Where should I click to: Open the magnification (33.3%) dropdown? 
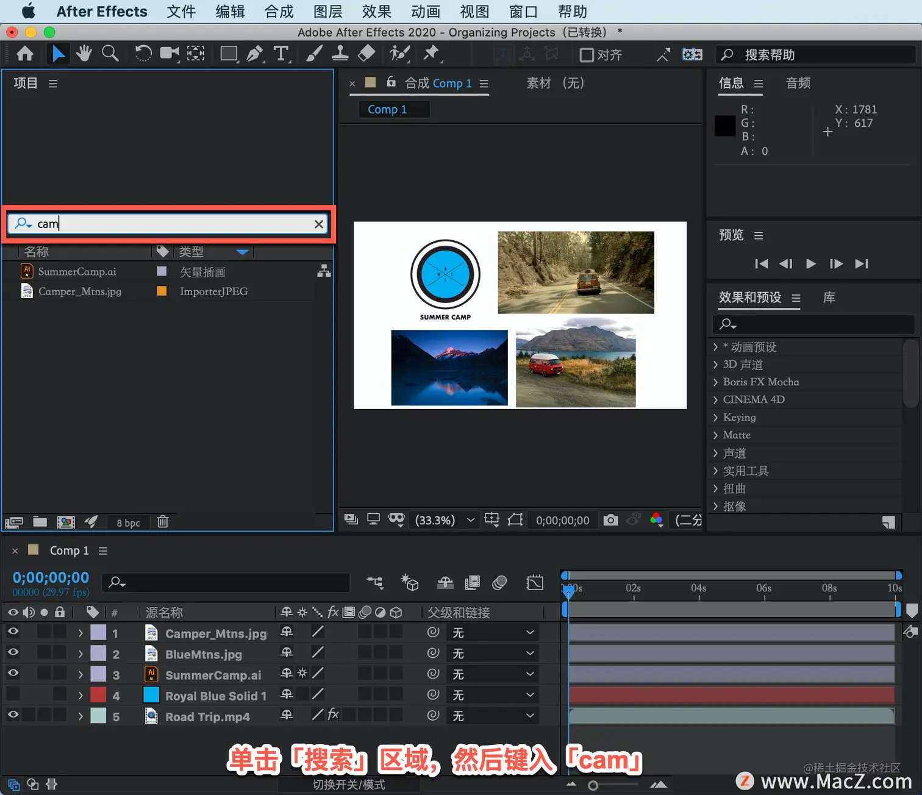445,520
